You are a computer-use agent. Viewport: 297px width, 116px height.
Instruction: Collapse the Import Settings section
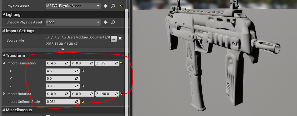pos(4,31)
